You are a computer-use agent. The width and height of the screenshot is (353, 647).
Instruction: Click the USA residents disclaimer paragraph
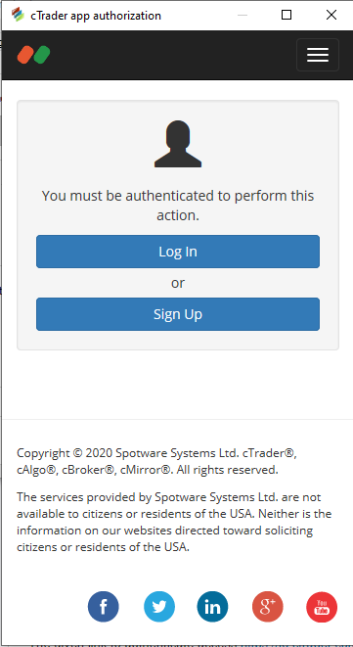174,522
